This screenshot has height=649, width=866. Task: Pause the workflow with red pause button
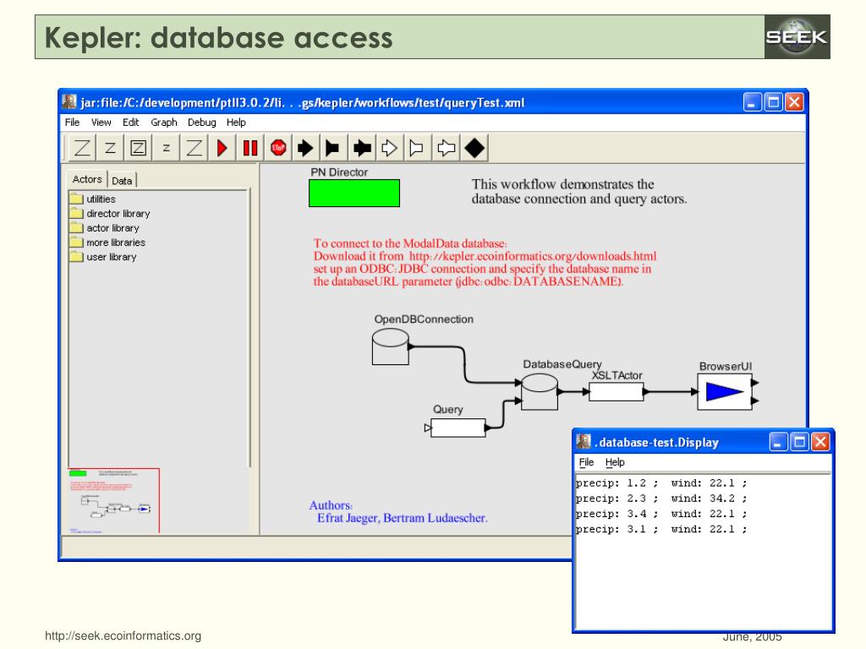tap(250, 148)
